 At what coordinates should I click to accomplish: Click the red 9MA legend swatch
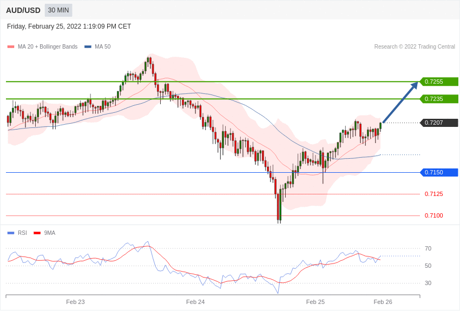pos(37,233)
